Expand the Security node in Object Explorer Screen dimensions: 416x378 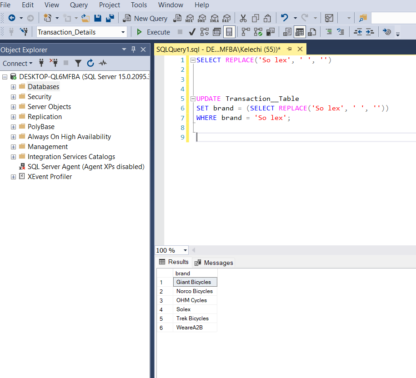coord(13,96)
